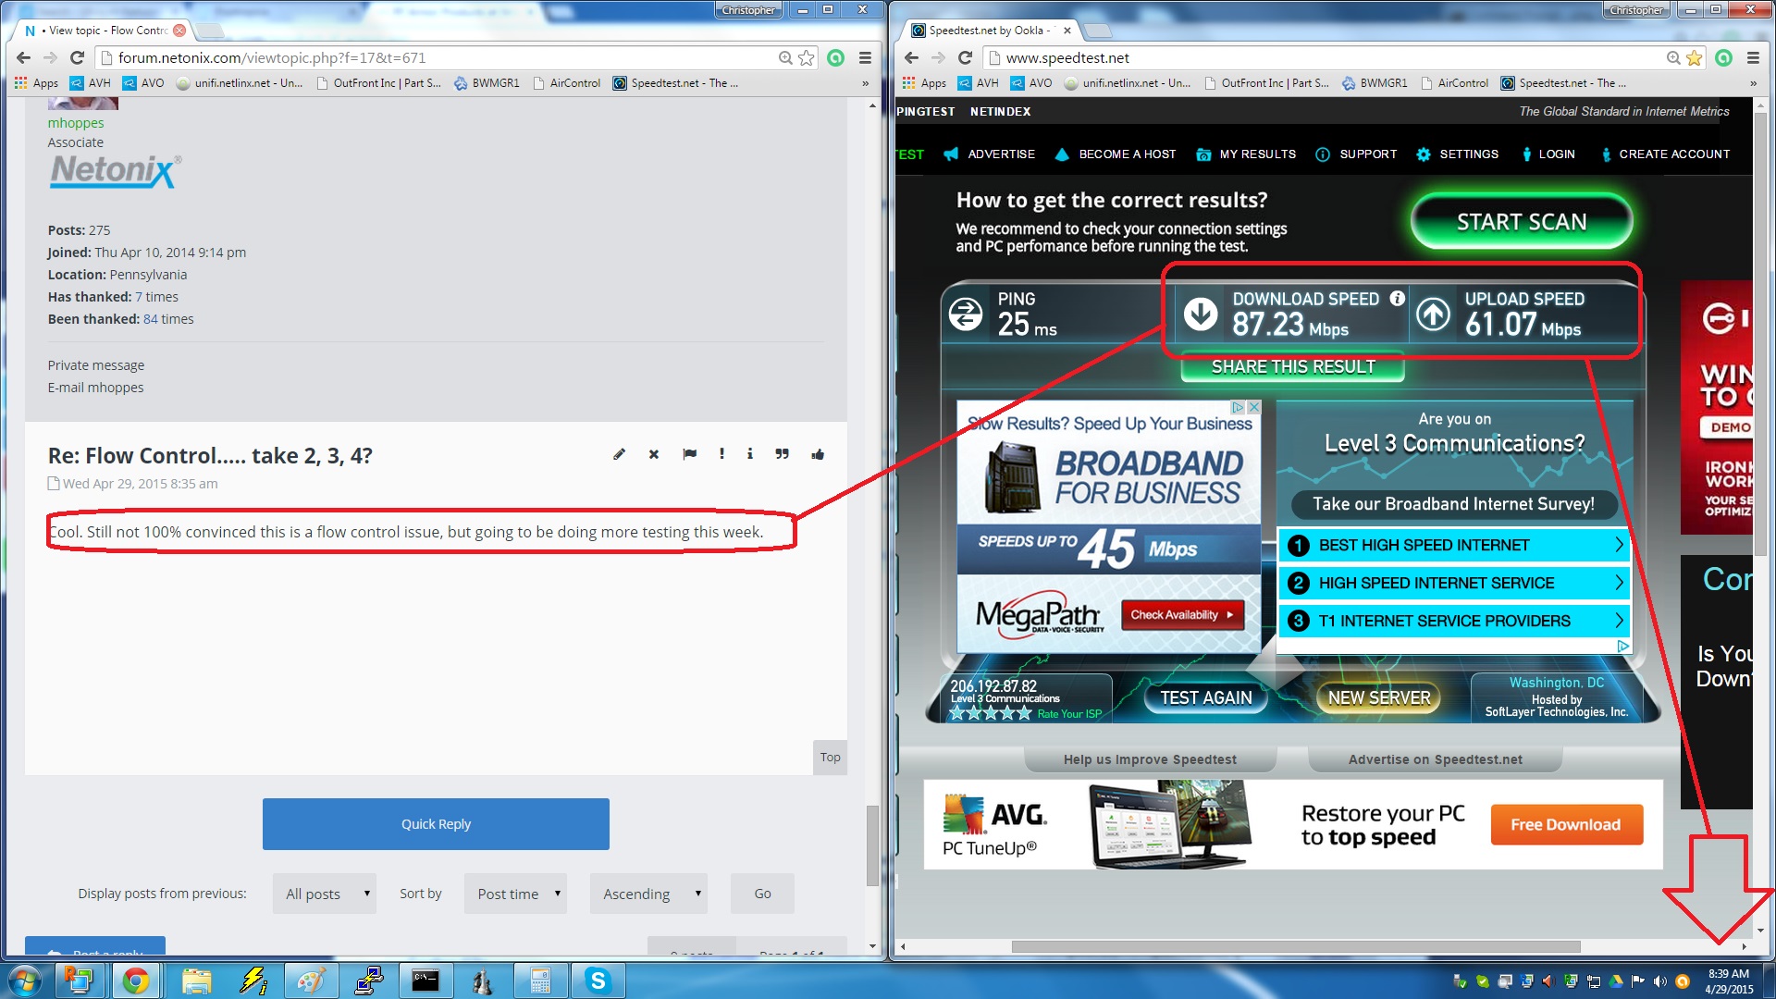This screenshot has height=999, width=1776.
Task: Click the volume icon in system tray
Action: point(1660,981)
